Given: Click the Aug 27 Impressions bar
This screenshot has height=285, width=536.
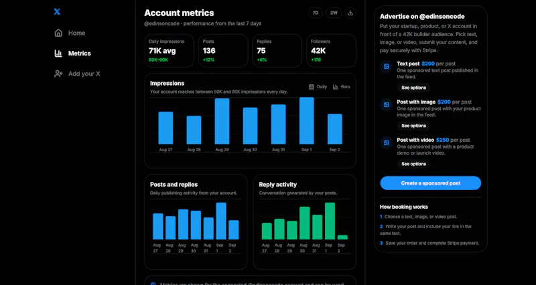Looking at the screenshot, I should click(x=165, y=128).
